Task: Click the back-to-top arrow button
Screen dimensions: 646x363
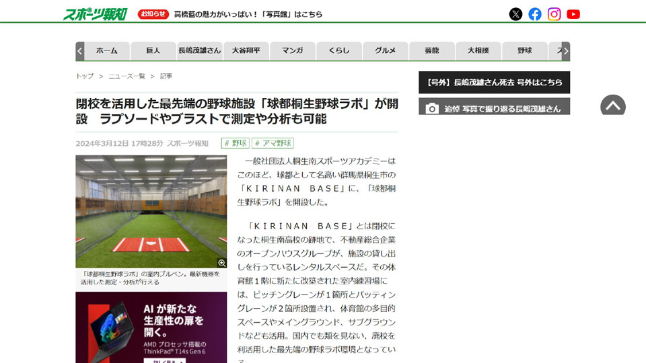Action: click(612, 106)
